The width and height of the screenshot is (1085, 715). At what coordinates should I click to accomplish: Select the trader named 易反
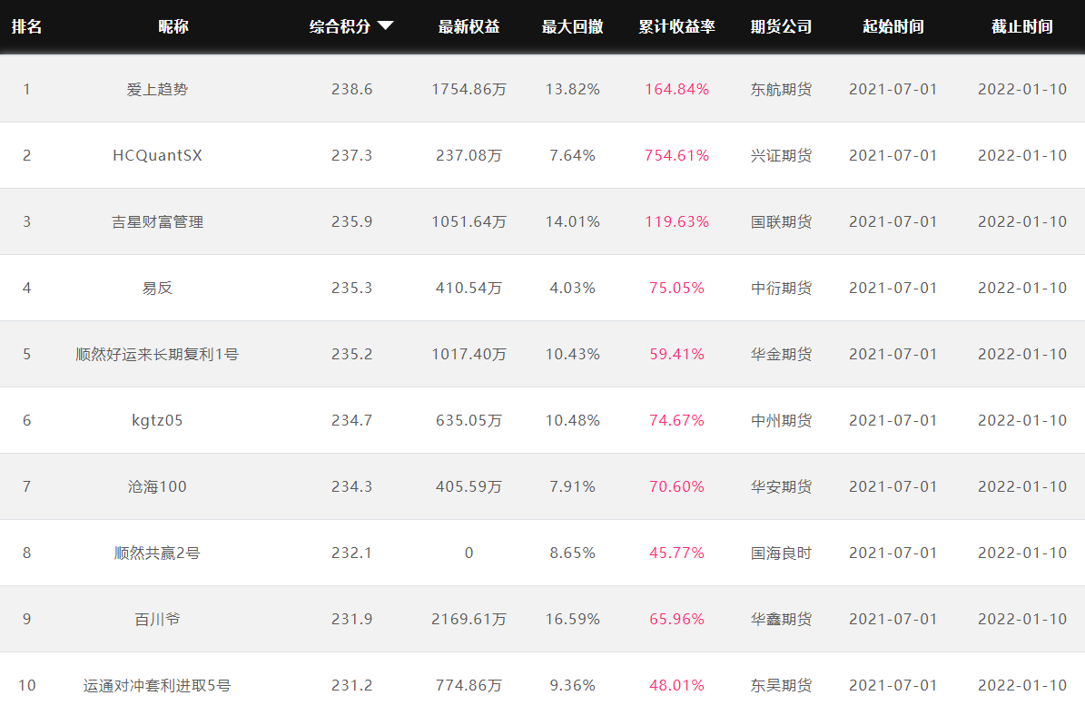point(157,288)
